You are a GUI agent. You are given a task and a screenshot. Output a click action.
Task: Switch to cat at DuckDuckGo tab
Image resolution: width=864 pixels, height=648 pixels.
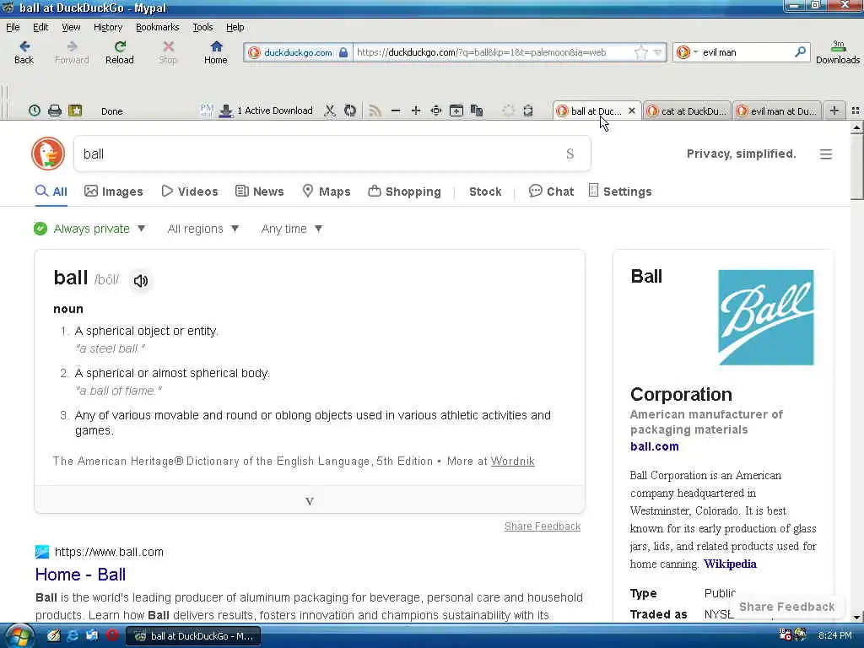point(687,111)
